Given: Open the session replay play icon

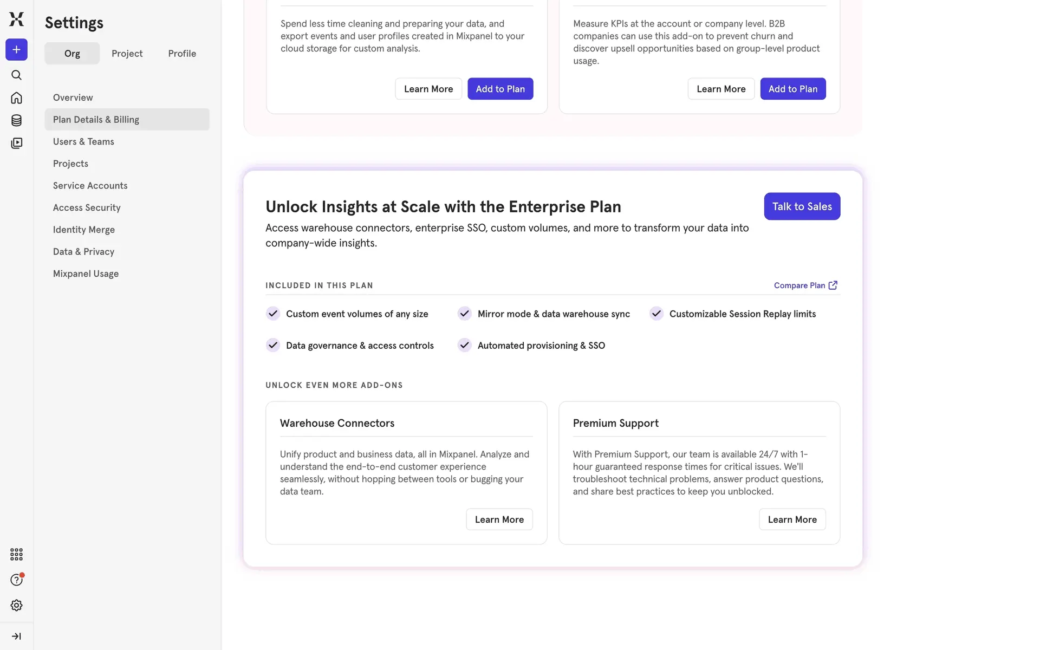Looking at the screenshot, I should click(16, 143).
